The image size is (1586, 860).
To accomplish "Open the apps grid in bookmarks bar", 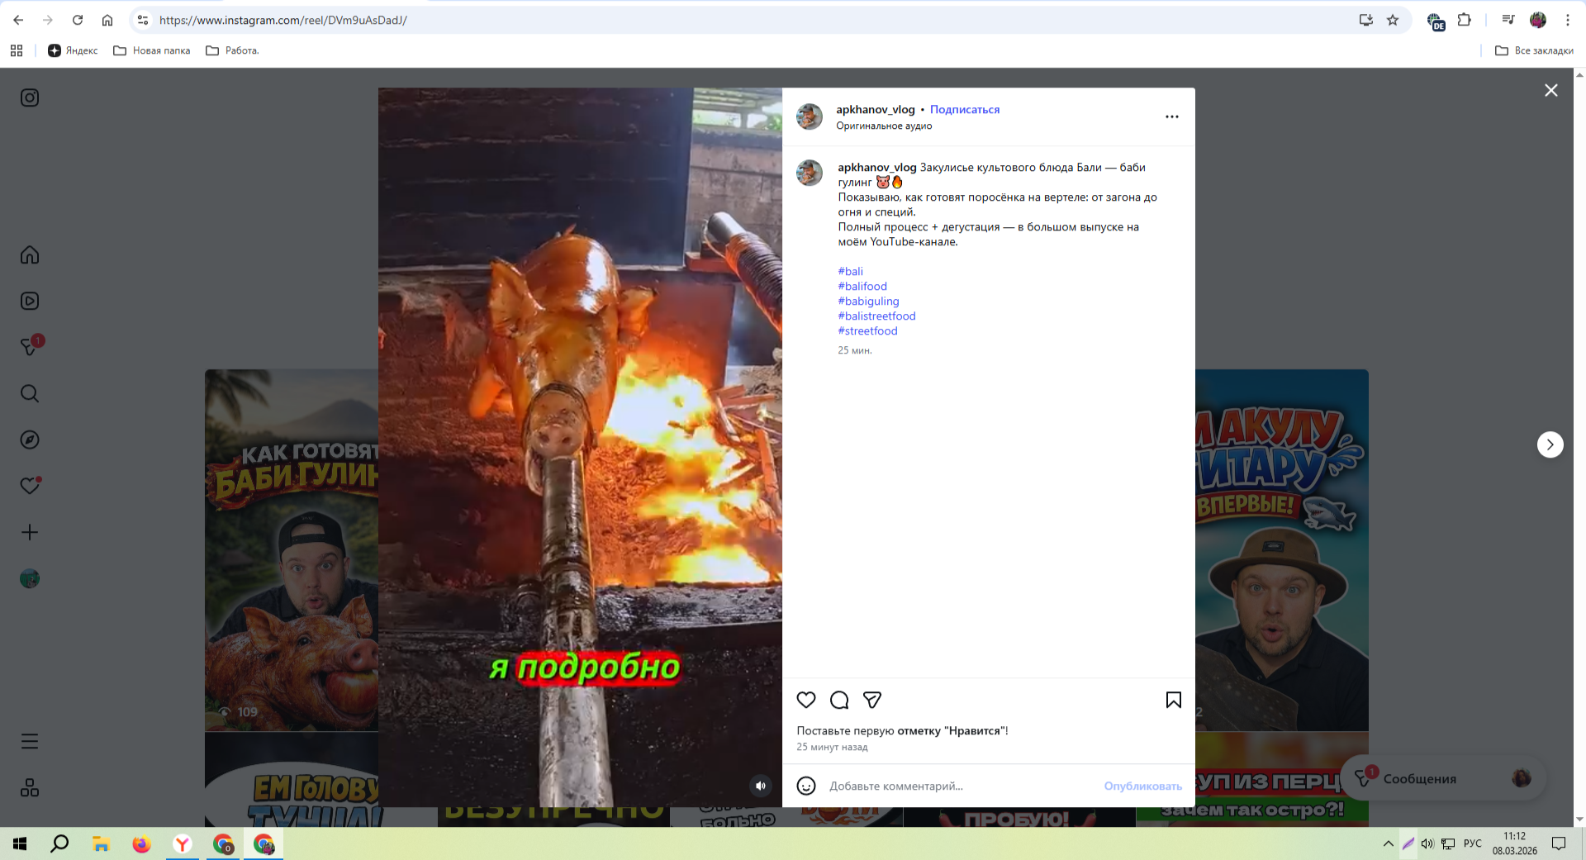I will point(17,50).
